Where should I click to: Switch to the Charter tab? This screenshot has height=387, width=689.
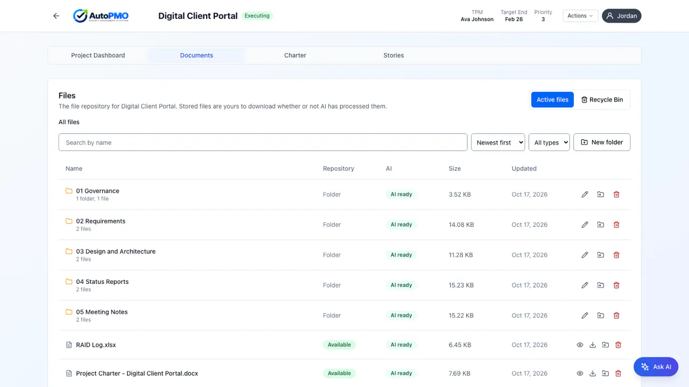pos(295,55)
